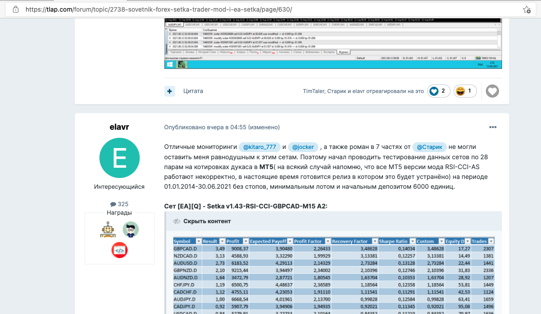Image resolution: width=541 pixels, height=314 pixels.
Task: Click the laugh reaction count 1
Action: (469, 91)
